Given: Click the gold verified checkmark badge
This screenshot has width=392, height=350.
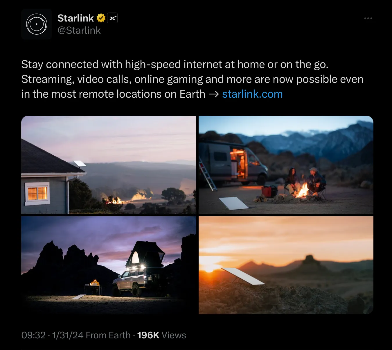Looking at the screenshot, I should pos(101,18).
